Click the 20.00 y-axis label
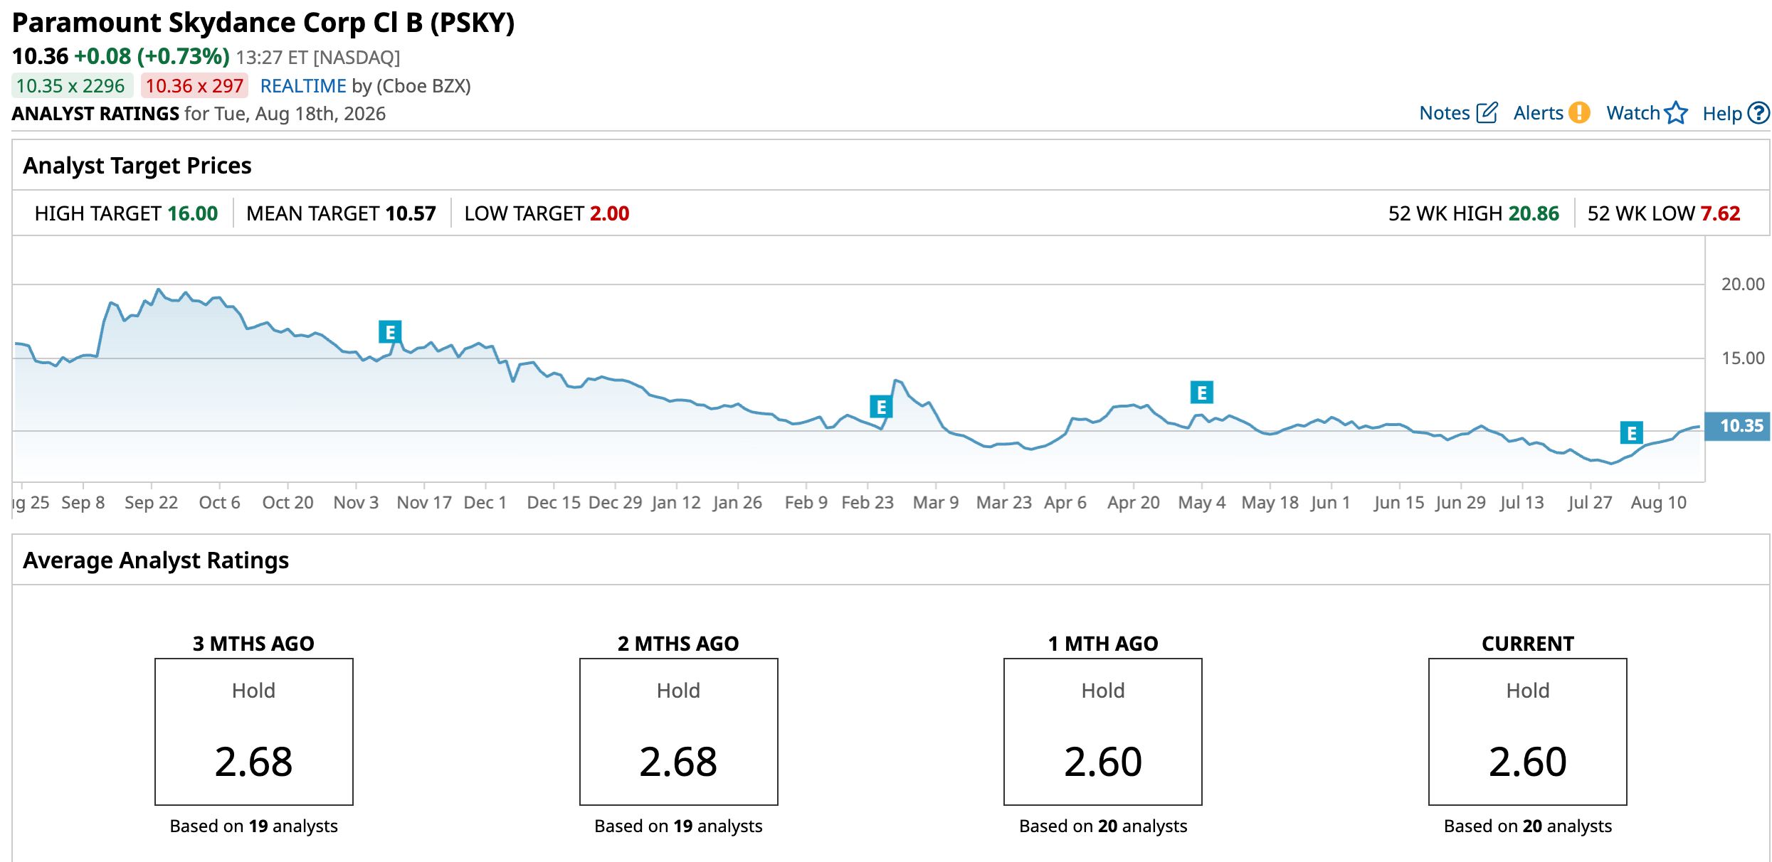Viewport: 1772px width, 862px height. coord(1742,284)
